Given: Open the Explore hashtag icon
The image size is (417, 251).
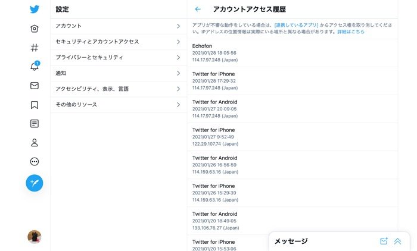Looking at the screenshot, I should coord(35,48).
